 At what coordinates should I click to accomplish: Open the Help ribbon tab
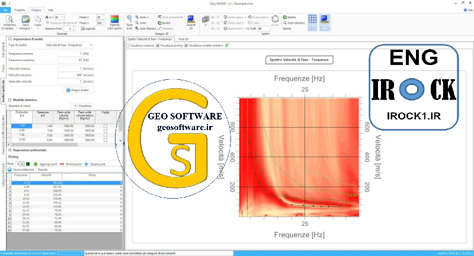click(50, 10)
